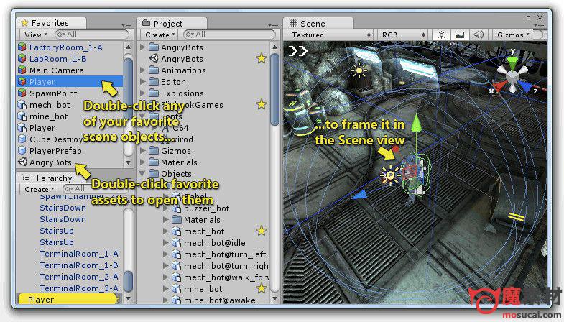Click the mech_bot@walk_for model icon

point(177,277)
